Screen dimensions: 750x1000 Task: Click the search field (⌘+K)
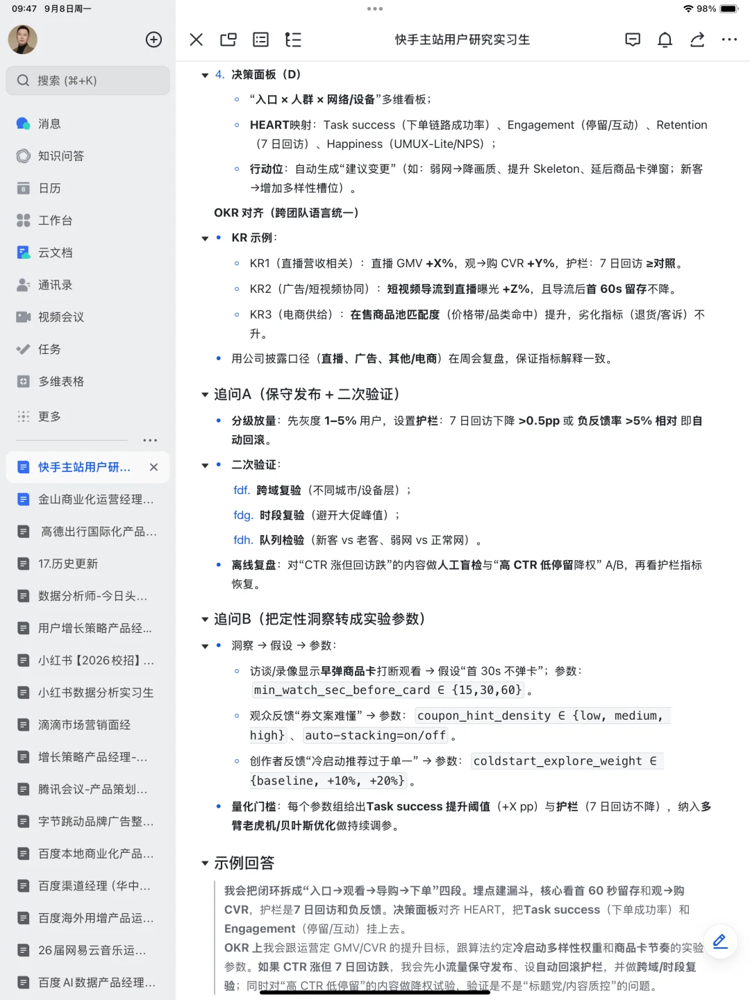coord(88,80)
